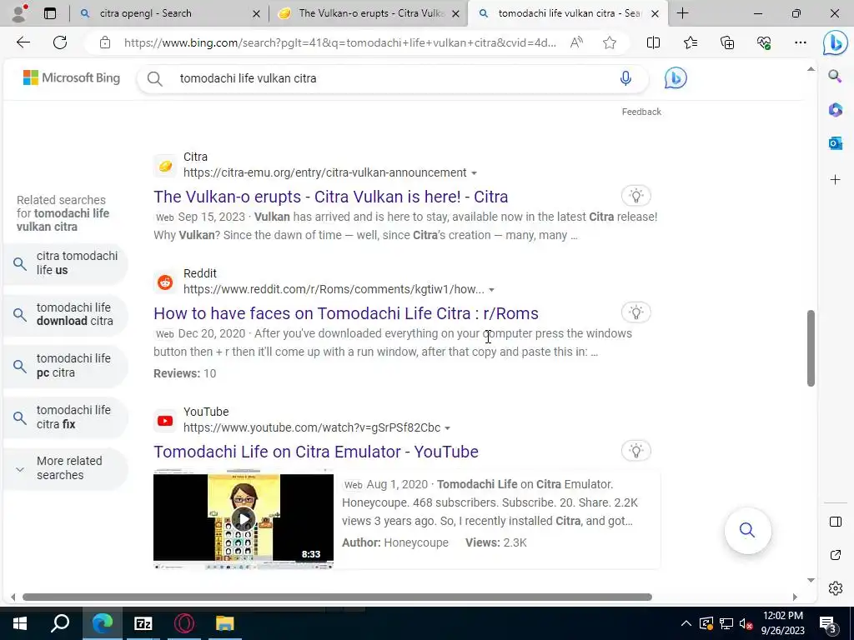Click the lightbulb icon beside the YouTube result
Image resolution: width=854 pixels, height=640 pixels.
[x=636, y=450]
